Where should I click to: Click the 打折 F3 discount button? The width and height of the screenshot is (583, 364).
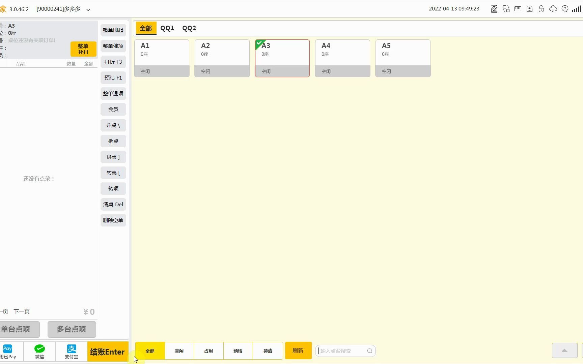click(x=113, y=62)
